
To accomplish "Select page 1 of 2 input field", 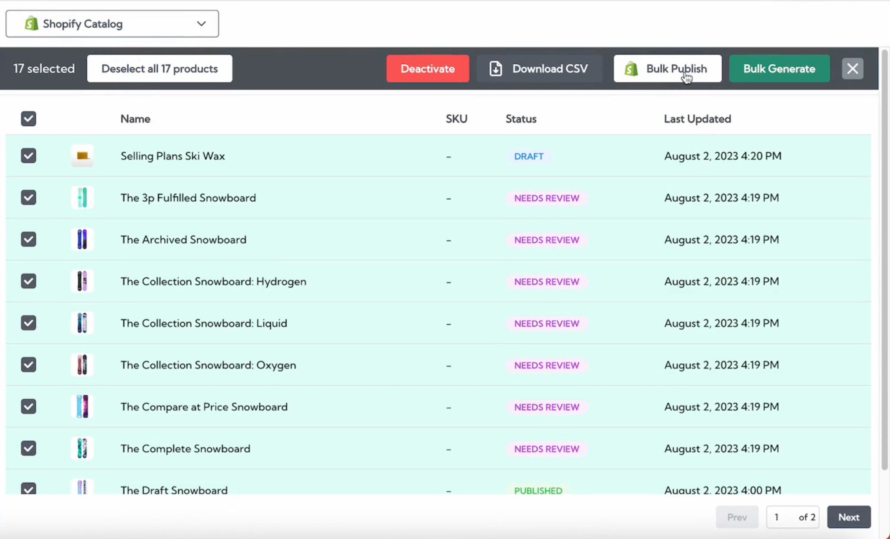I will 777,517.
